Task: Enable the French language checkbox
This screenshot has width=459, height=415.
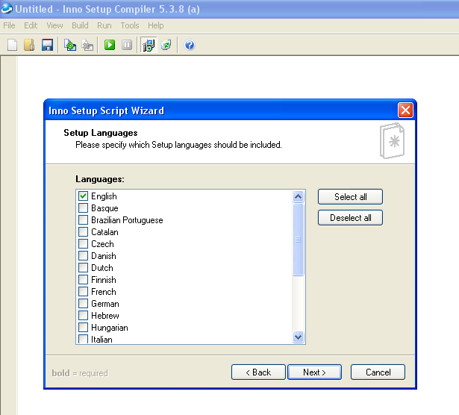Action: 83,292
